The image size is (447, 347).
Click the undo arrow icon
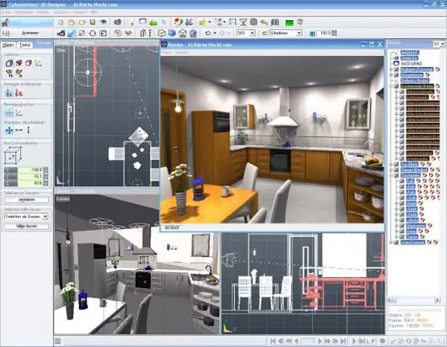pos(208,33)
